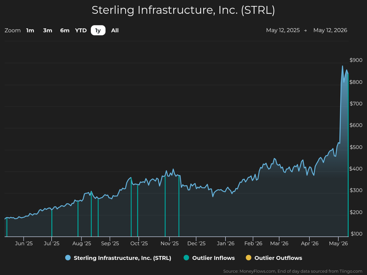Click the $500 y-axis label
This screenshot has width=367, height=275.
(356, 147)
